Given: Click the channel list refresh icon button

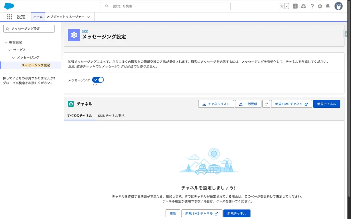Looking at the screenshot, I should click(266, 104).
